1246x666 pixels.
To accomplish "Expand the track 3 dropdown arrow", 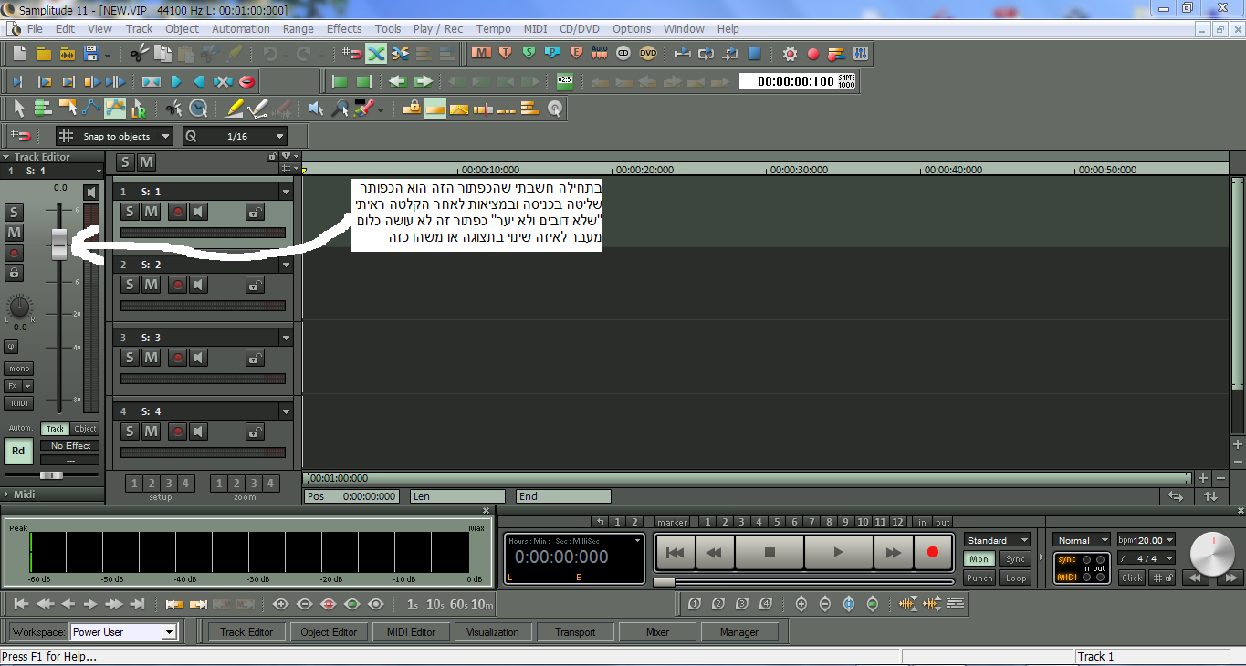I will click(x=286, y=338).
